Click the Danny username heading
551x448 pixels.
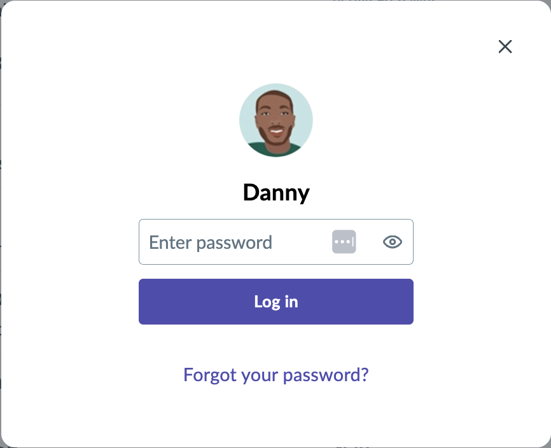pos(276,192)
